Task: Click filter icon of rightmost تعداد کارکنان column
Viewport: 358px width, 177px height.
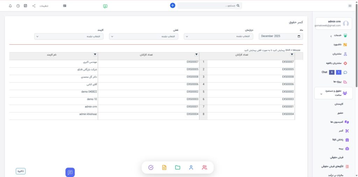Action: click(x=292, y=55)
